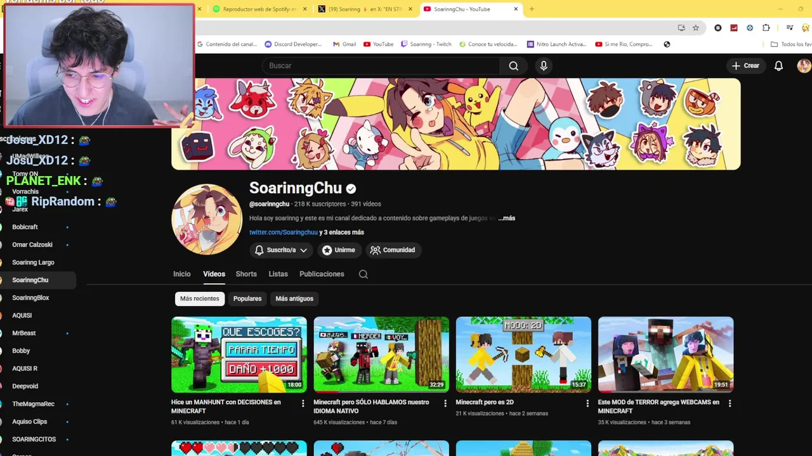Close the SoarinngChu - YouTube tab
This screenshot has height=456, width=812.
click(x=516, y=9)
